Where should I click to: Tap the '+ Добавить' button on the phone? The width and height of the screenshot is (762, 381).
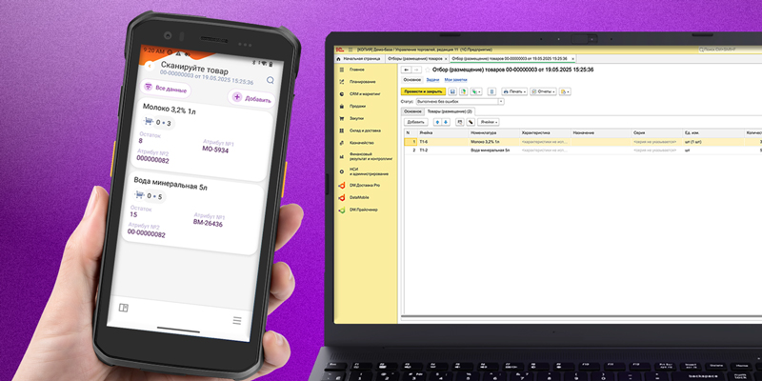(251, 98)
